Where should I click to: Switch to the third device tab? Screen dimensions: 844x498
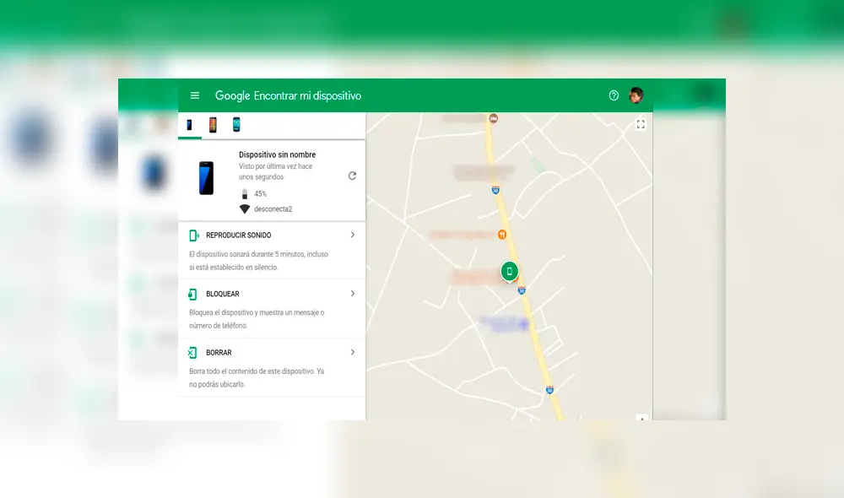click(236, 124)
